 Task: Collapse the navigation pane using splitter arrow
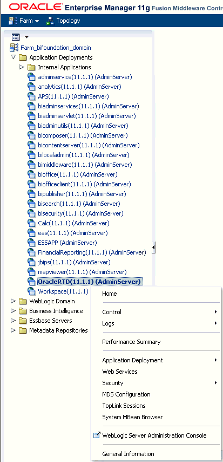coord(153,247)
